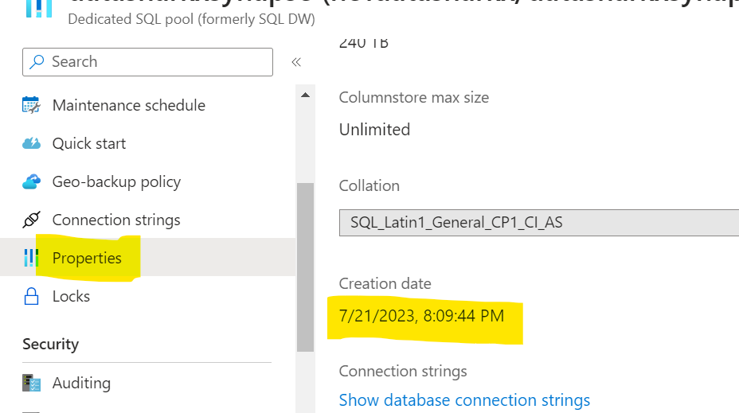Click the Properties bars icon
The height and width of the screenshot is (413, 739).
pos(31,258)
